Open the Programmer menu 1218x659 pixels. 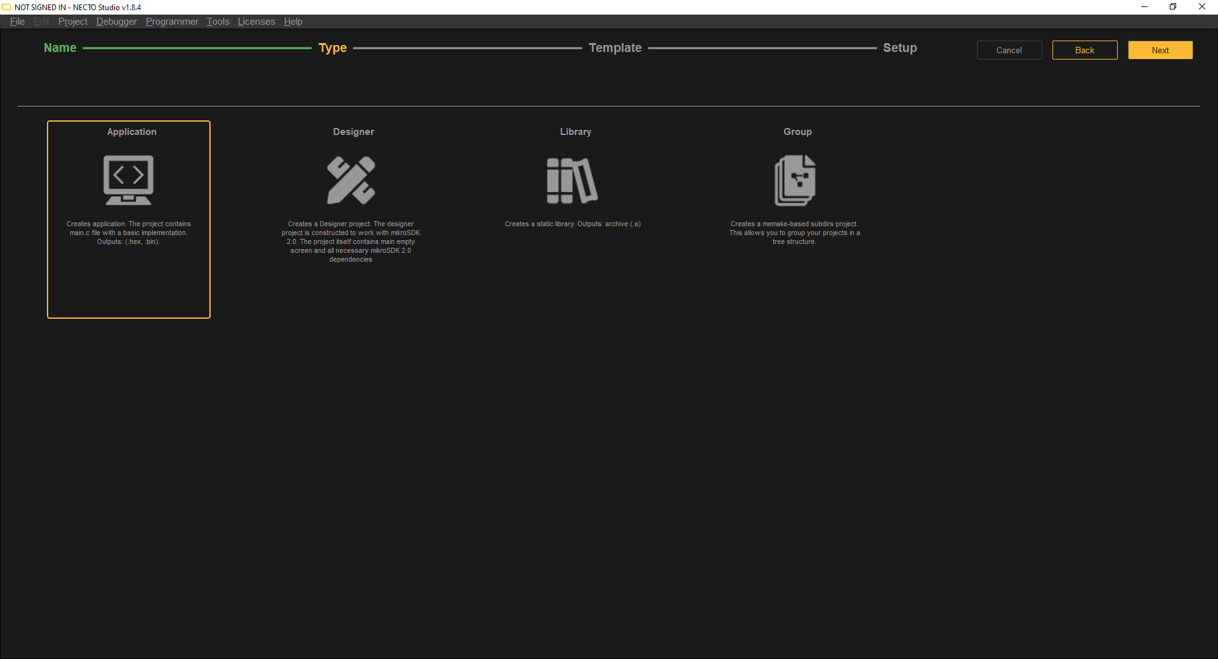[x=172, y=22]
